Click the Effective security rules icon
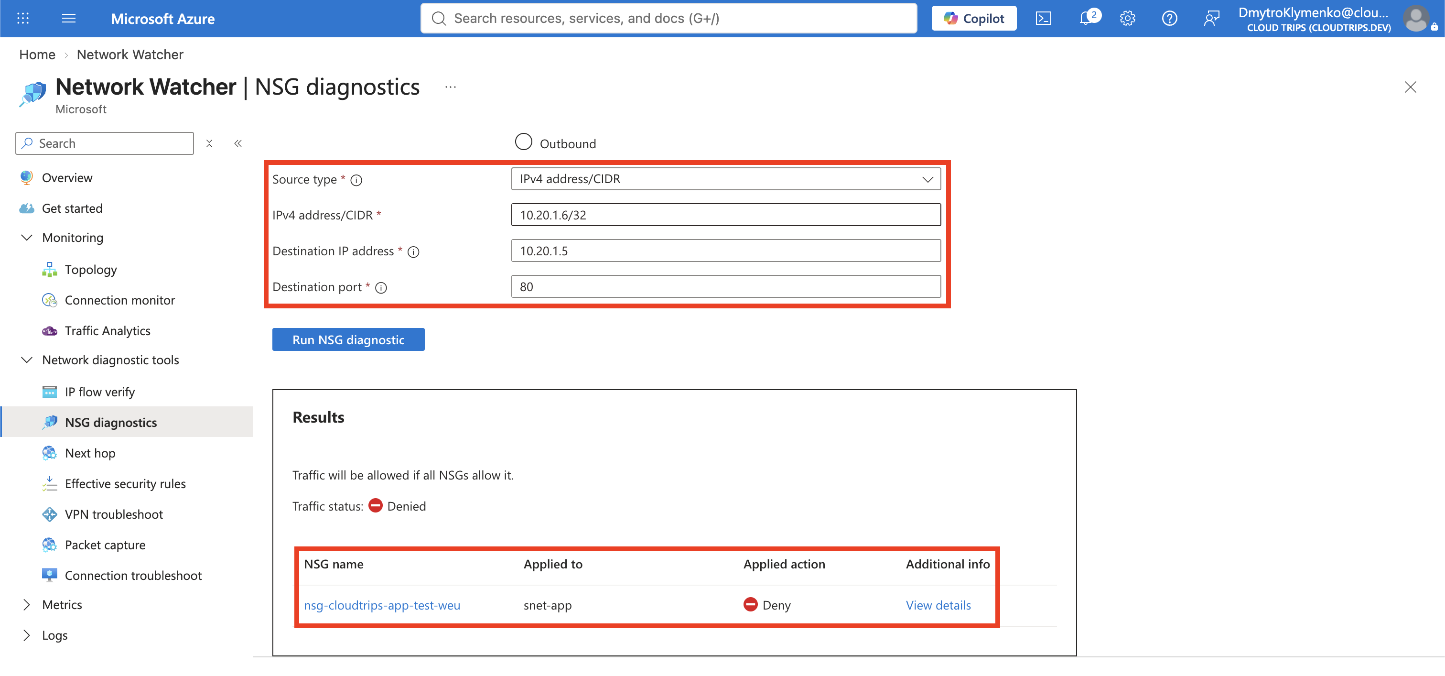This screenshot has width=1445, height=676. [49, 484]
